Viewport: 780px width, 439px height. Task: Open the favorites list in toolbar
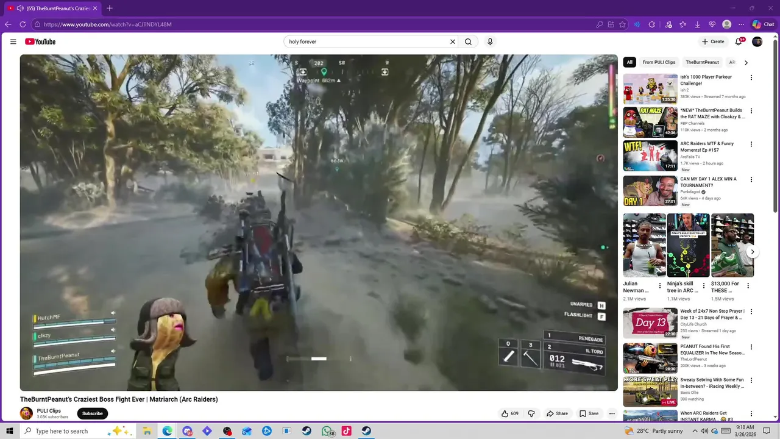pyautogui.click(x=682, y=24)
